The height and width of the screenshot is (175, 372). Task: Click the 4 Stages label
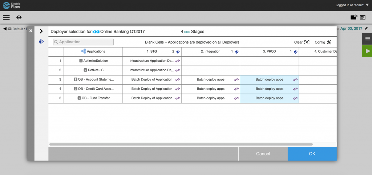193,32
